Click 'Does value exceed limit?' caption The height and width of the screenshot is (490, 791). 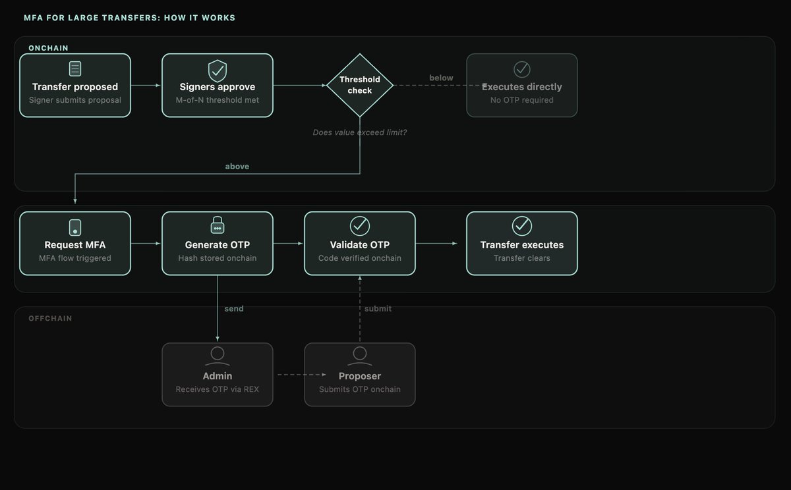click(360, 132)
